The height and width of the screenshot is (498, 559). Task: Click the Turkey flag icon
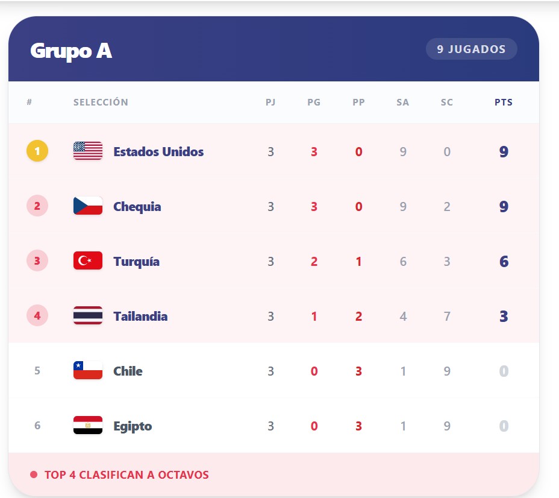(88, 261)
